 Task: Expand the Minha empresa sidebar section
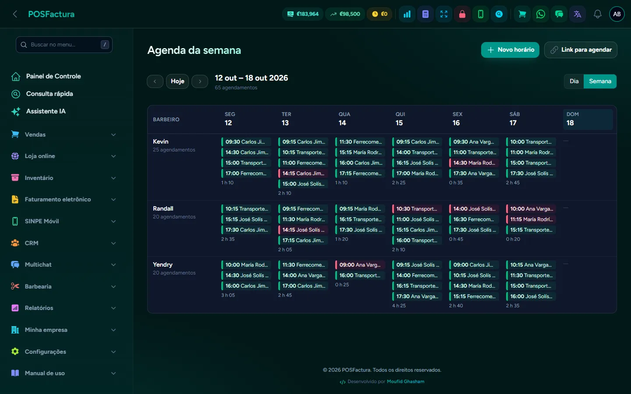64,330
